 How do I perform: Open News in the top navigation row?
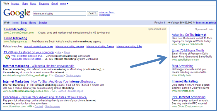click(x=33, y=4)
